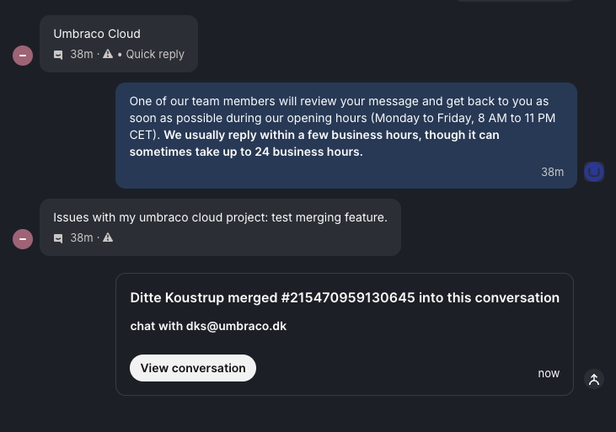Click conversation number #215470959130645
Image resolution: width=616 pixels, height=432 pixels.
pyautogui.click(x=348, y=297)
